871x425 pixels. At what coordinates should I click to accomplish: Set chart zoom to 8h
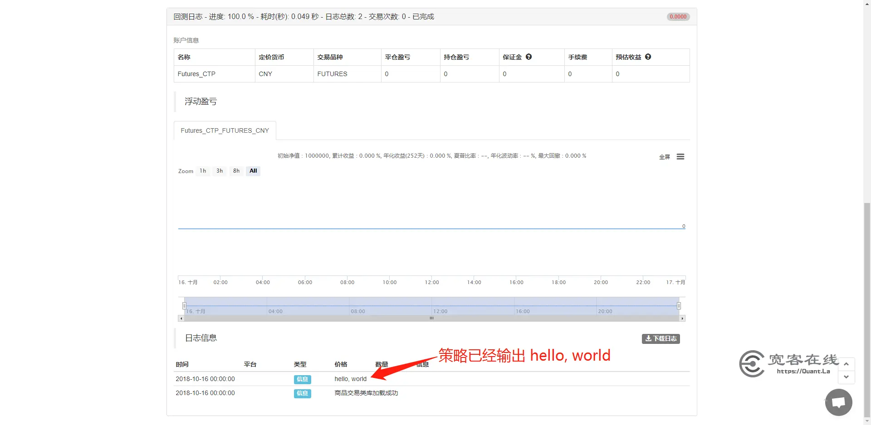coord(236,171)
